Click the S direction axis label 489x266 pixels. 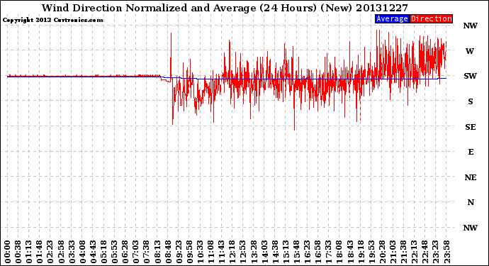coord(471,101)
